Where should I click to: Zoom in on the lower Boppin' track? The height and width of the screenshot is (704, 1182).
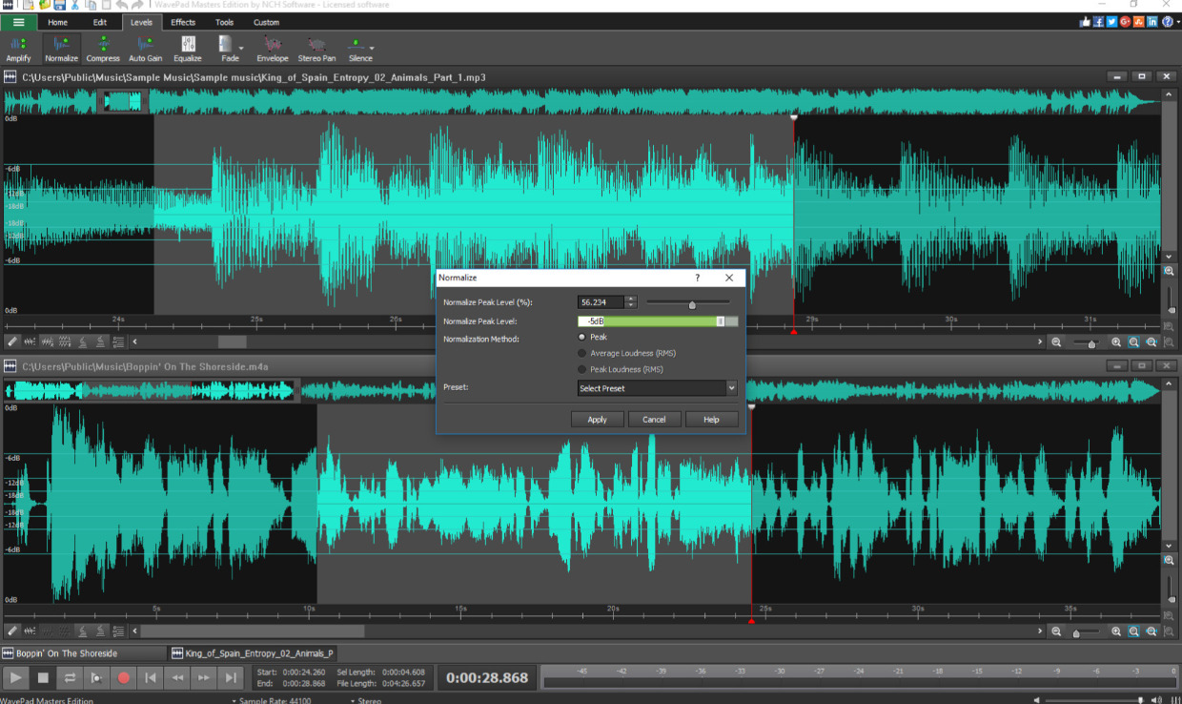click(1116, 632)
